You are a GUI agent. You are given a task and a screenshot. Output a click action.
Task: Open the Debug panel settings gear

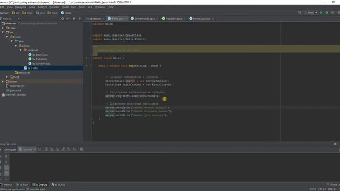click(x=335, y=144)
